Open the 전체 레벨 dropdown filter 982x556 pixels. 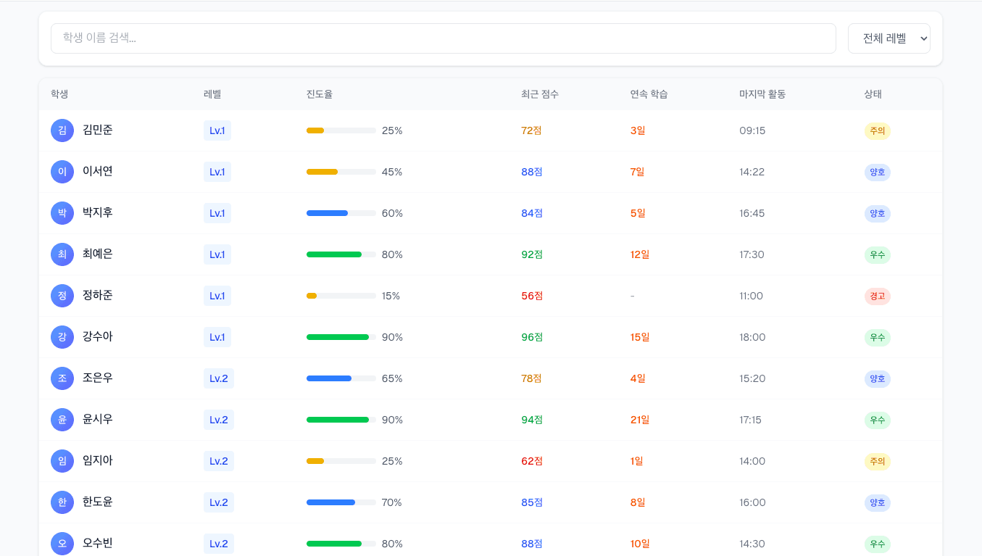click(x=889, y=38)
